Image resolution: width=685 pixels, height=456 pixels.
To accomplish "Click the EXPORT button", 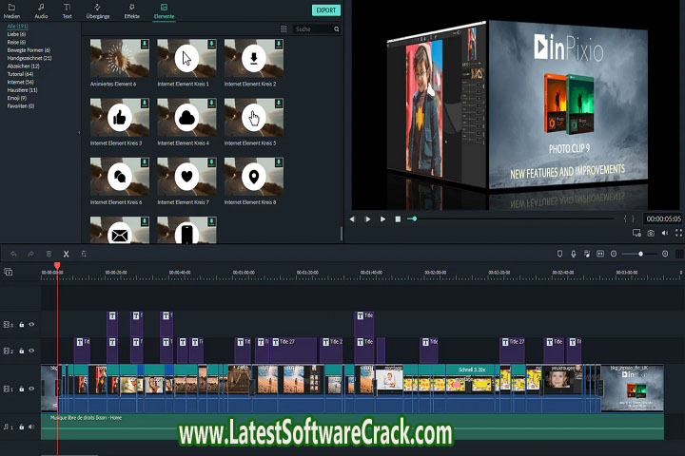I will click(x=326, y=10).
